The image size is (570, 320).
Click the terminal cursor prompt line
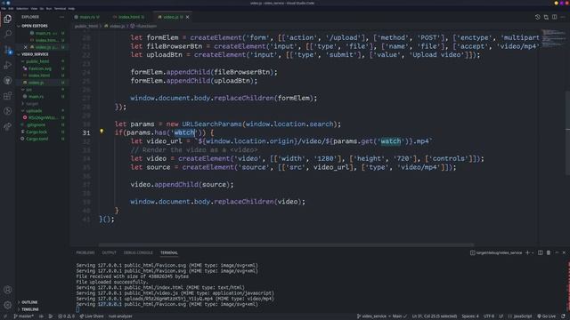(77, 310)
